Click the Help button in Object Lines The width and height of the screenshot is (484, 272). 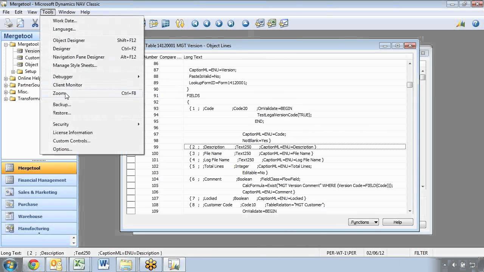[398, 222]
